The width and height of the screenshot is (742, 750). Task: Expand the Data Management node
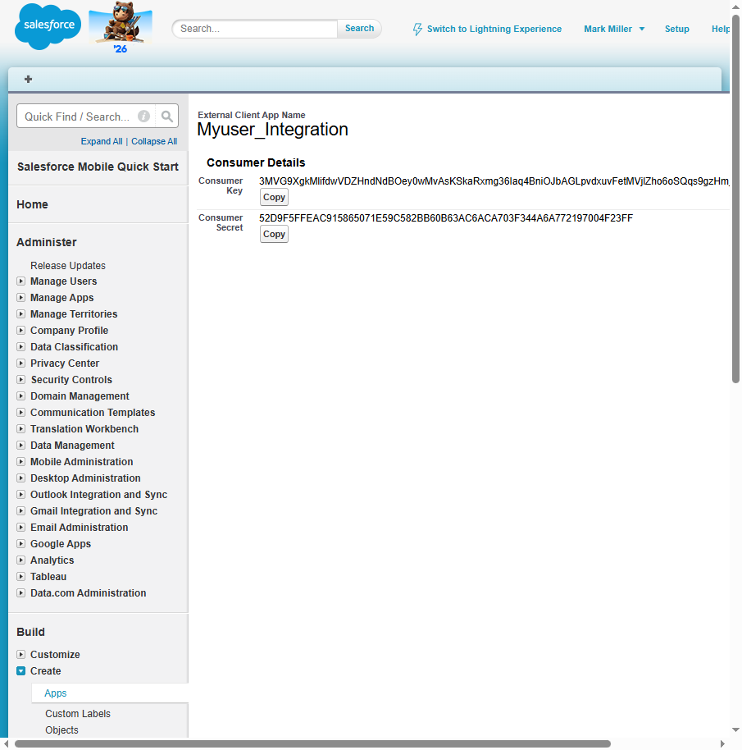(x=21, y=446)
